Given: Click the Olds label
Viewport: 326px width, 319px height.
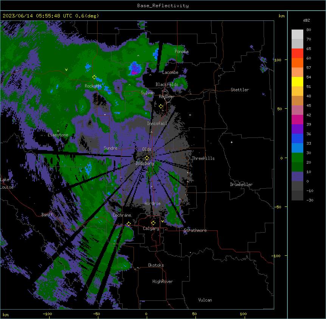Looking at the screenshot, I should pyautogui.click(x=147, y=149).
